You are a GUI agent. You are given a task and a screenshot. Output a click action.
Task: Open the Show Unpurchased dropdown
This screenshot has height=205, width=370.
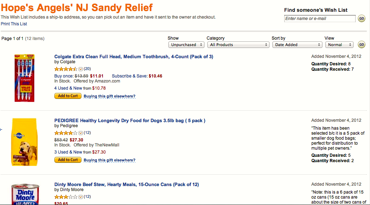(x=186, y=45)
